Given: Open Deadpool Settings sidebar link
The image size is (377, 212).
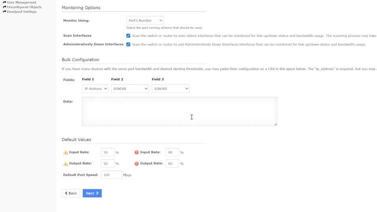Looking at the screenshot, I should pyautogui.click(x=22, y=12).
